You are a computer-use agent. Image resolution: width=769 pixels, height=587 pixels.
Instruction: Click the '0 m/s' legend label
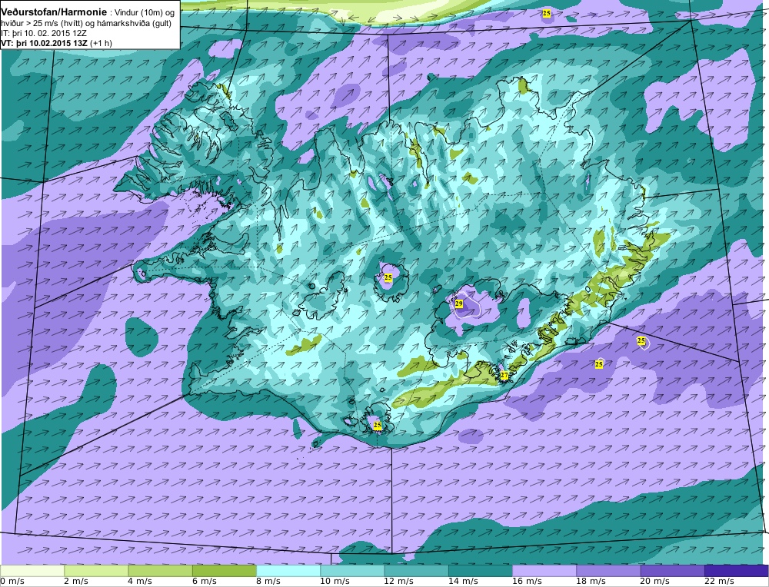tap(12, 582)
